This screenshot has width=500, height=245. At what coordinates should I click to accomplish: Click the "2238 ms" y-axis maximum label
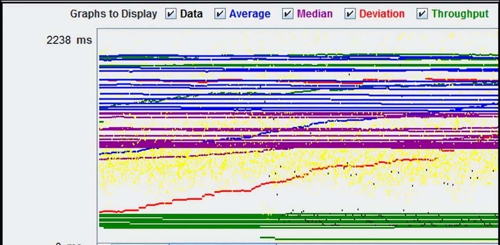(x=69, y=40)
